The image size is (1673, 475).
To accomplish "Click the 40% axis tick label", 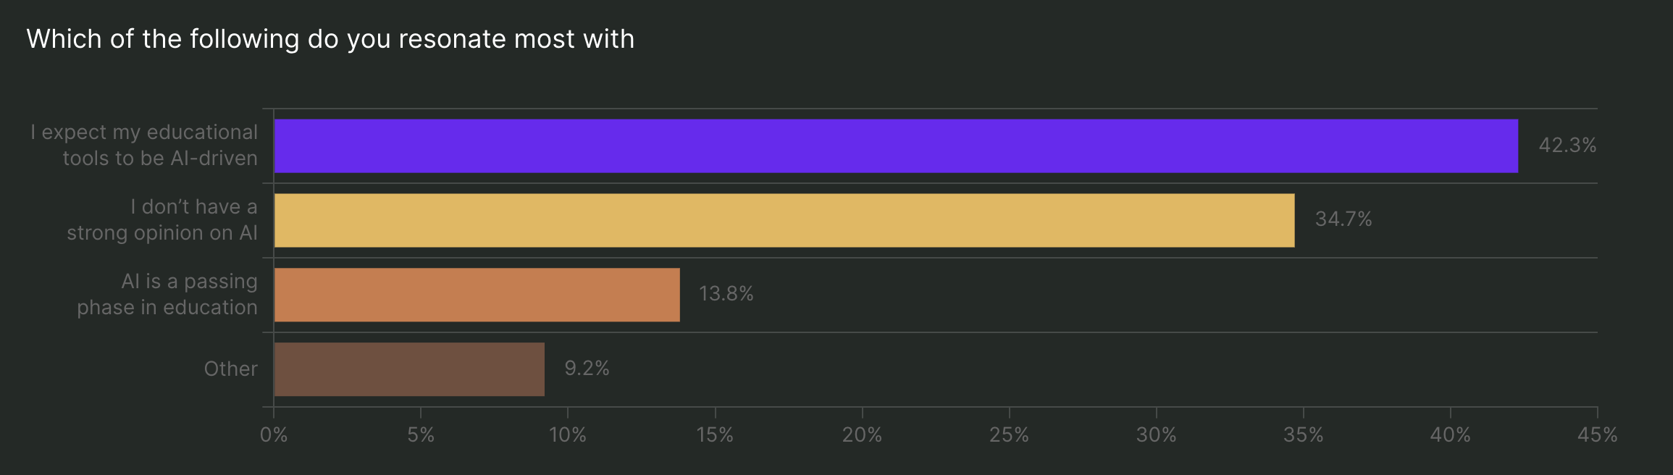I will pos(1450,435).
